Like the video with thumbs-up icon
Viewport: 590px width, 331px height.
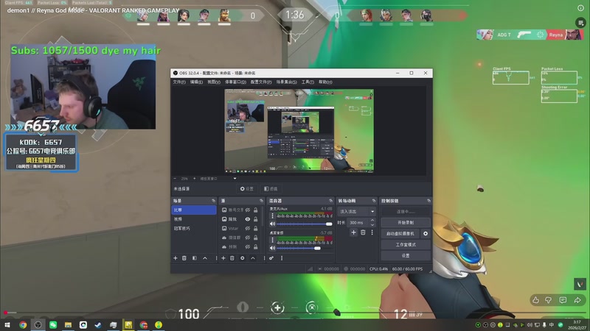[536, 300]
